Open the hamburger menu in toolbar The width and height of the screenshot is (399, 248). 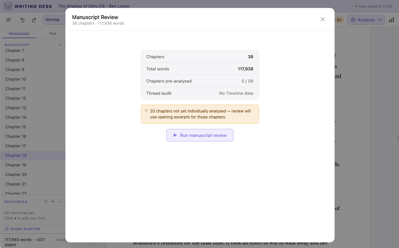[x=9, y=20]
